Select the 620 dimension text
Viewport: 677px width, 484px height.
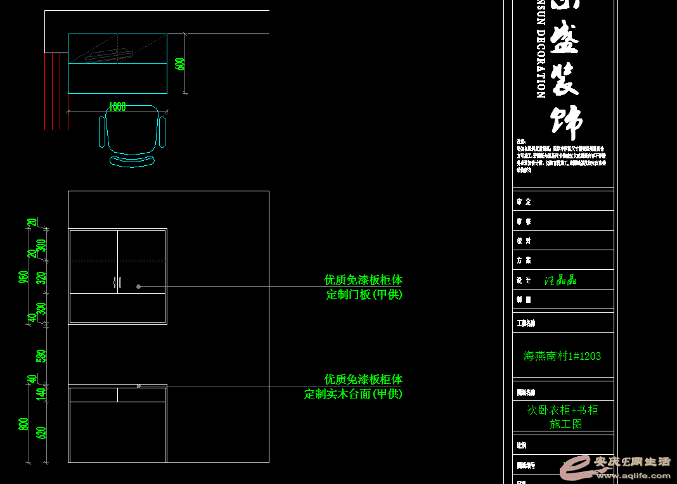(42, 433)
